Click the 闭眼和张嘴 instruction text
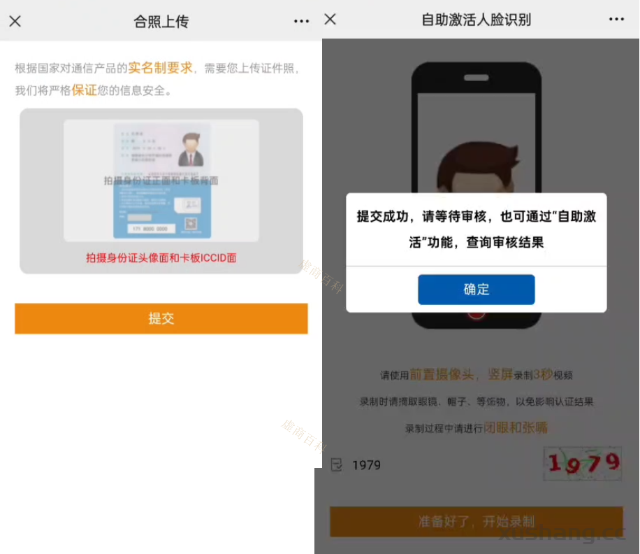 pos(516,428)
